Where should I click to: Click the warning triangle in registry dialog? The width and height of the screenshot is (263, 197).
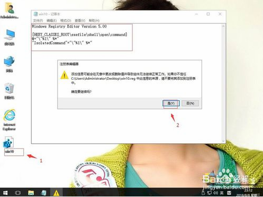(65, 75)
